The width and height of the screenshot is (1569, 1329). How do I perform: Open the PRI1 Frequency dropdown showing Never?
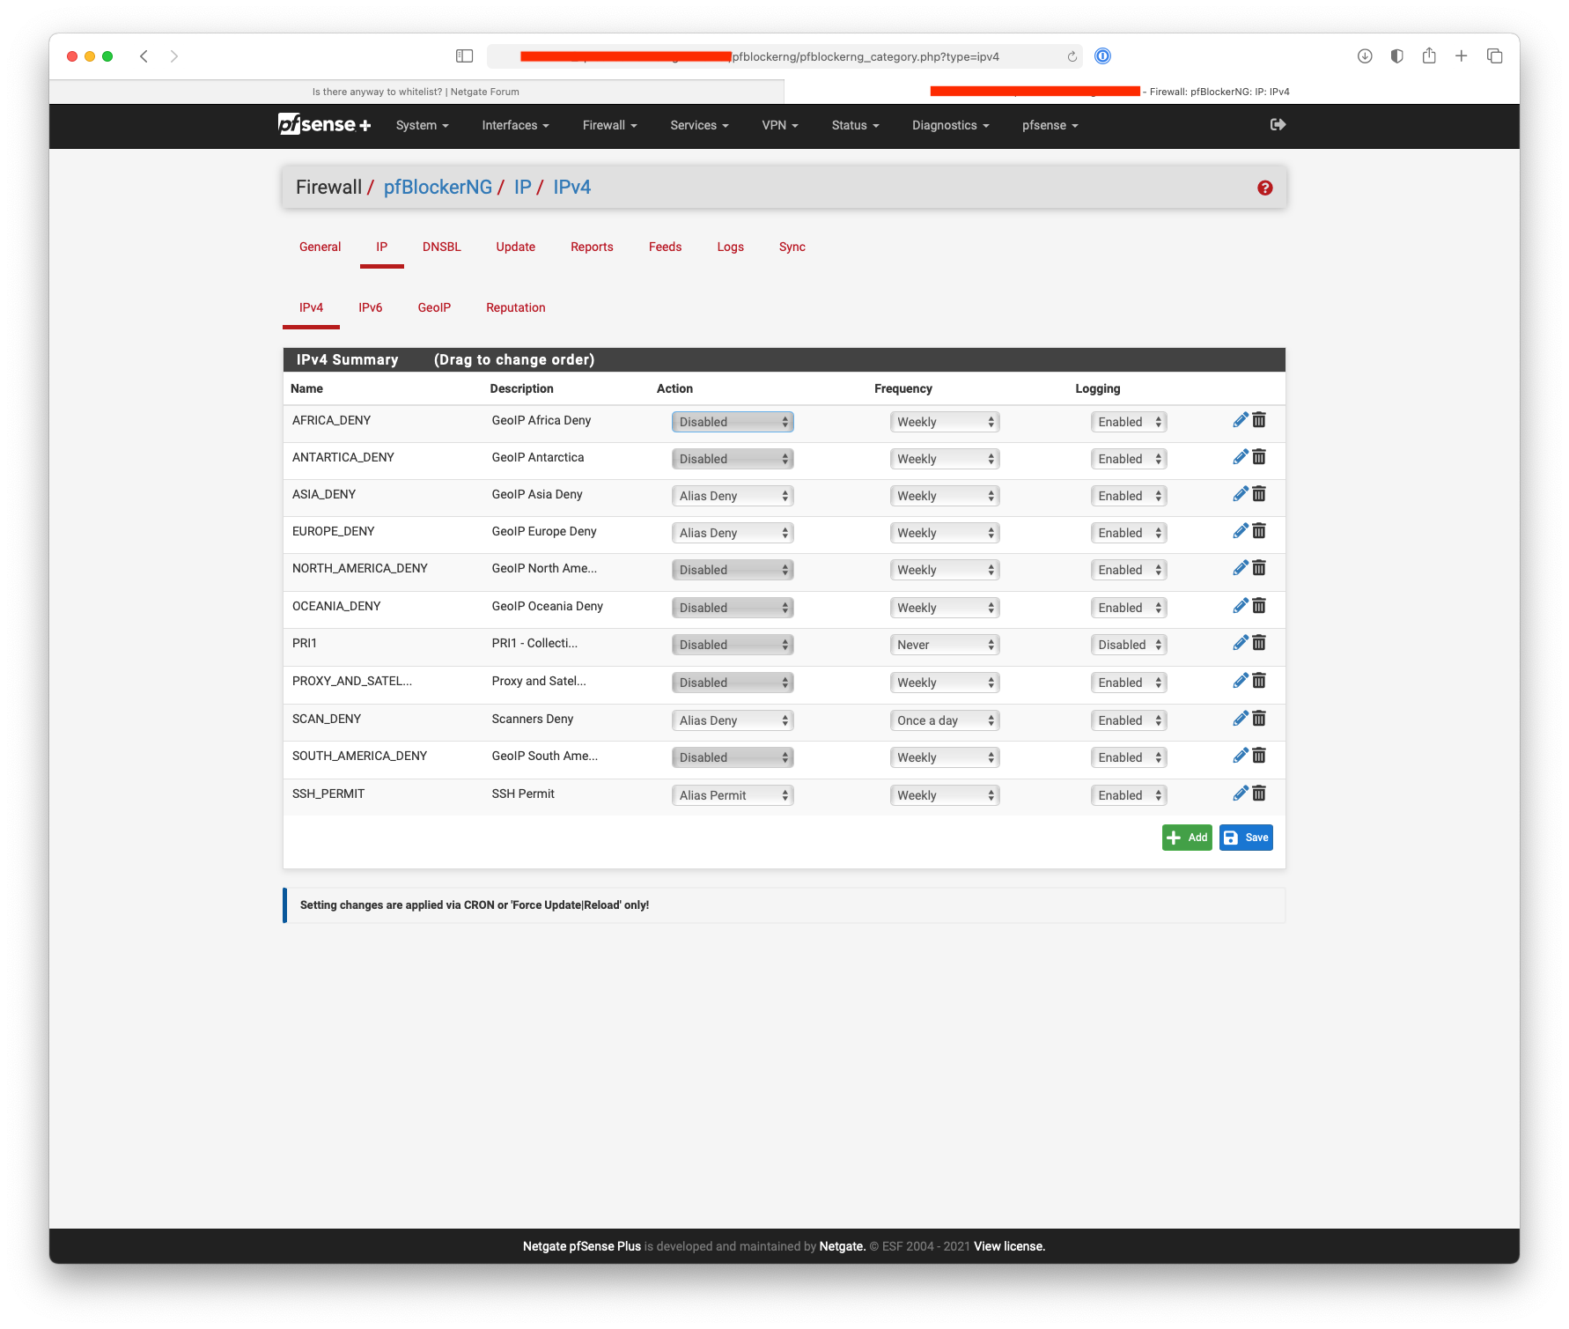coord(945,645)
